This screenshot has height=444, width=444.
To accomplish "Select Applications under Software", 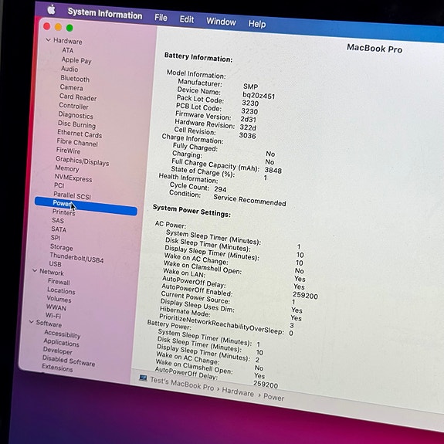I will coord(62,343).
